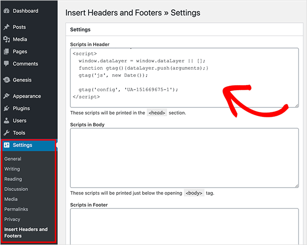The width and height of the screenshot is (307, 245).
Task: Click the Media library icon in sidebar
Action: (x=6, y=39)
